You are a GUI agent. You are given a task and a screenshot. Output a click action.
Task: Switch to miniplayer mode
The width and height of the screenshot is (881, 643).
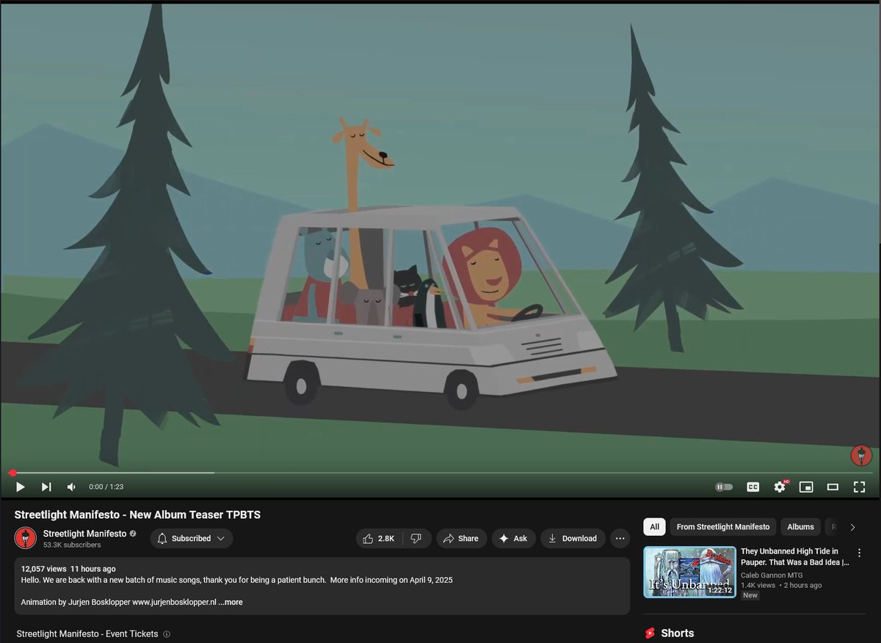(x=806, y=487)
